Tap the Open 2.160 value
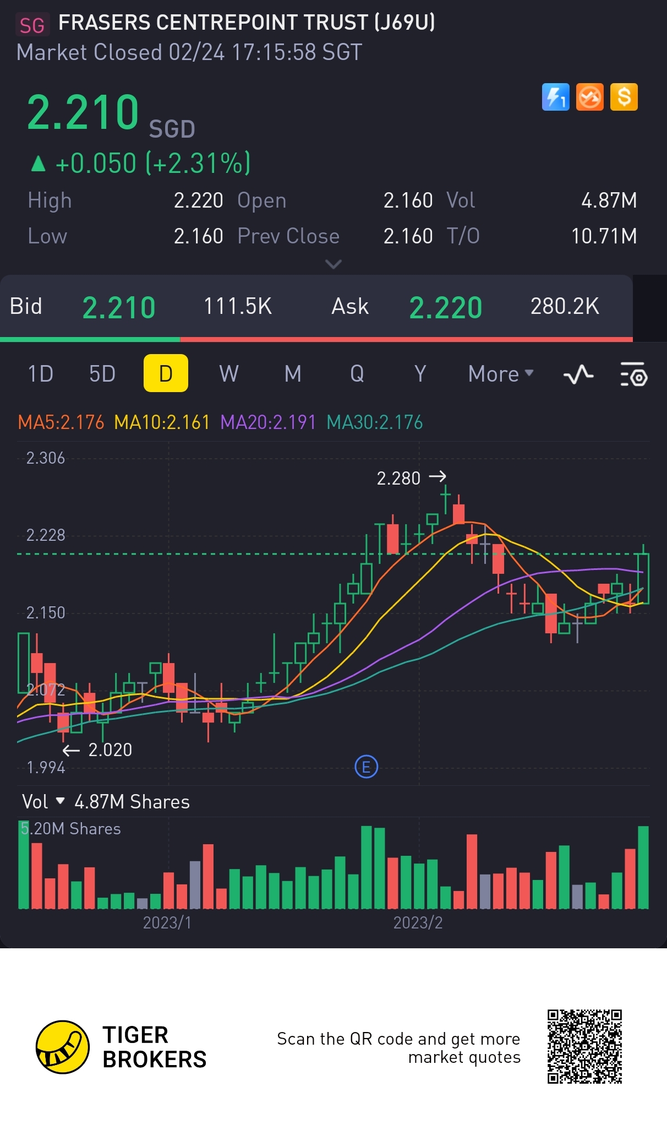 [408, 200]
